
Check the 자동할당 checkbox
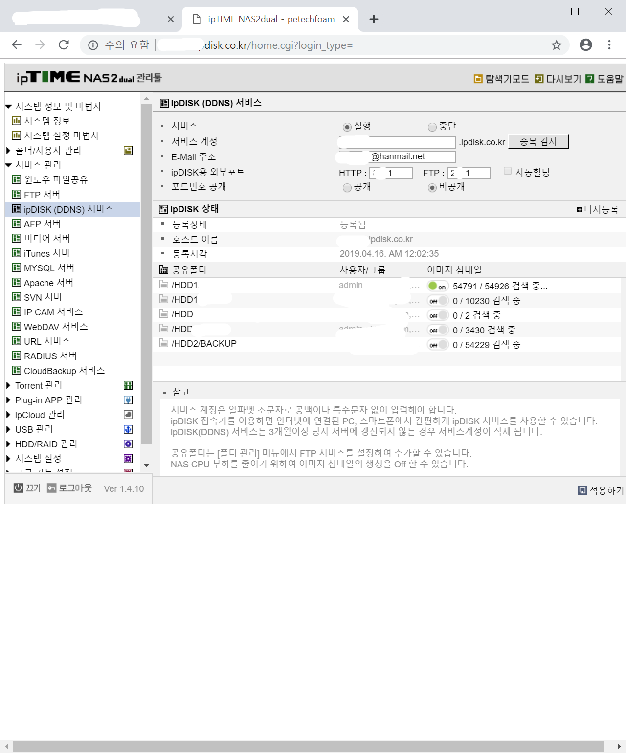(508, 171)
